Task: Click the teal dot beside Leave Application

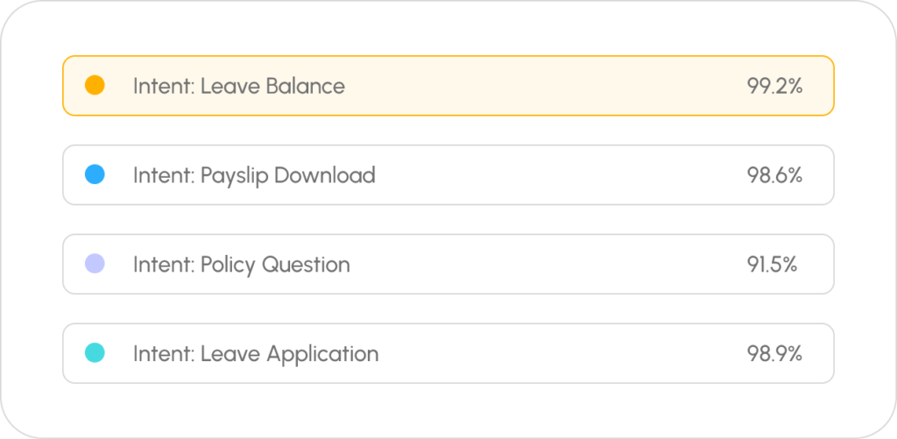Action: point(95,353)
